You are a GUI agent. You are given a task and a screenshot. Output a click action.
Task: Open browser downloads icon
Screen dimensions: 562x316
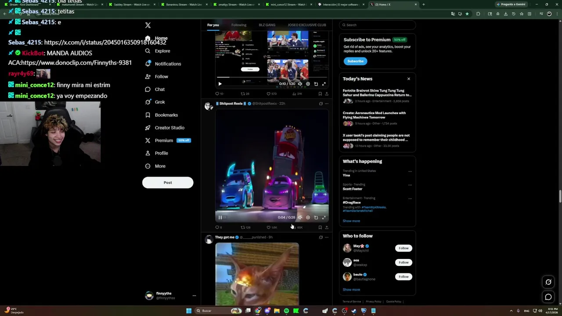505,14
